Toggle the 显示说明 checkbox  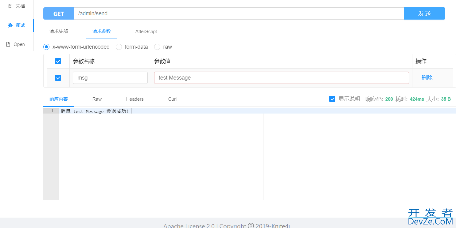332,99
